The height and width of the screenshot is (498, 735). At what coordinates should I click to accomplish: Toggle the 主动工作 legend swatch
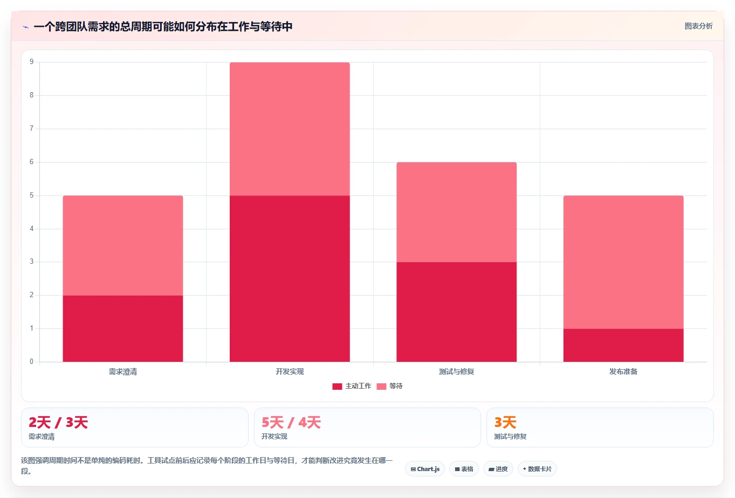click(337, 387)
